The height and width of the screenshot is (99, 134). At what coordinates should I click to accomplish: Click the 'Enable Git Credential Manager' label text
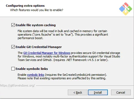click(x=39, y=47)
